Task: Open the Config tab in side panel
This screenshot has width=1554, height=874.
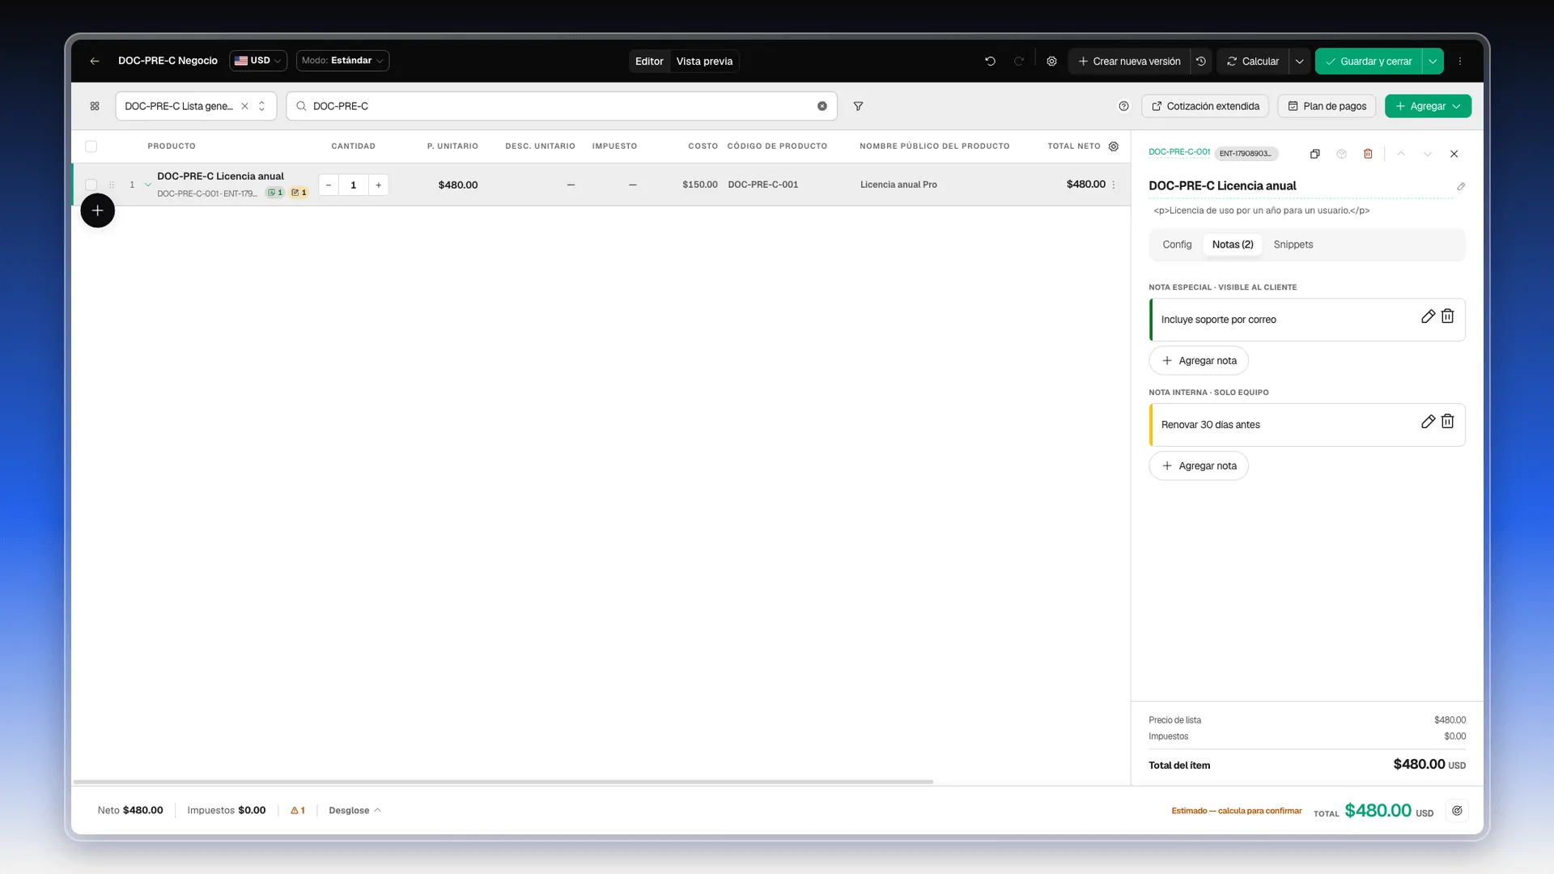Action: (x=1177, y=244)
